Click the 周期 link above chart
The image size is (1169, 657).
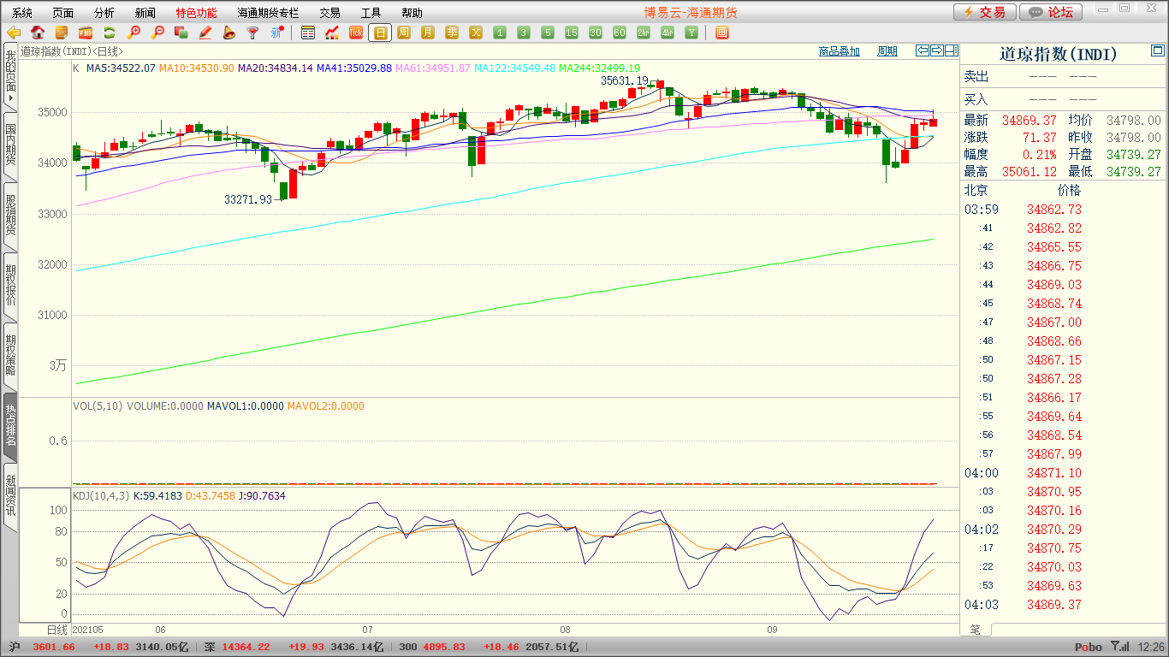[887, 51]
